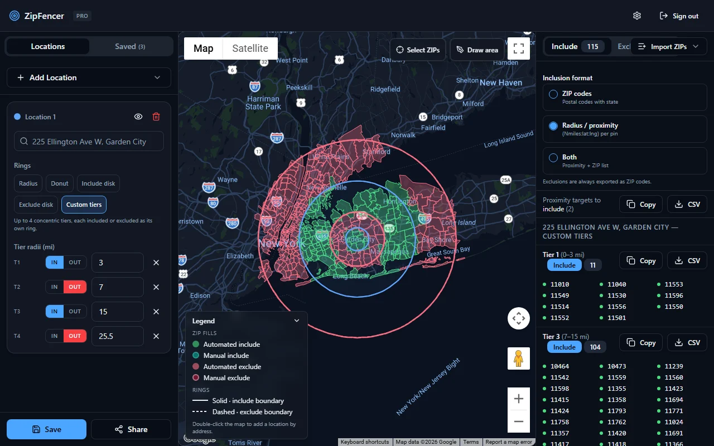Image resolution: width=714 pixels, height=446 pixels.
Task: Click T4 radius input 25.5
Action: [118, 336]
